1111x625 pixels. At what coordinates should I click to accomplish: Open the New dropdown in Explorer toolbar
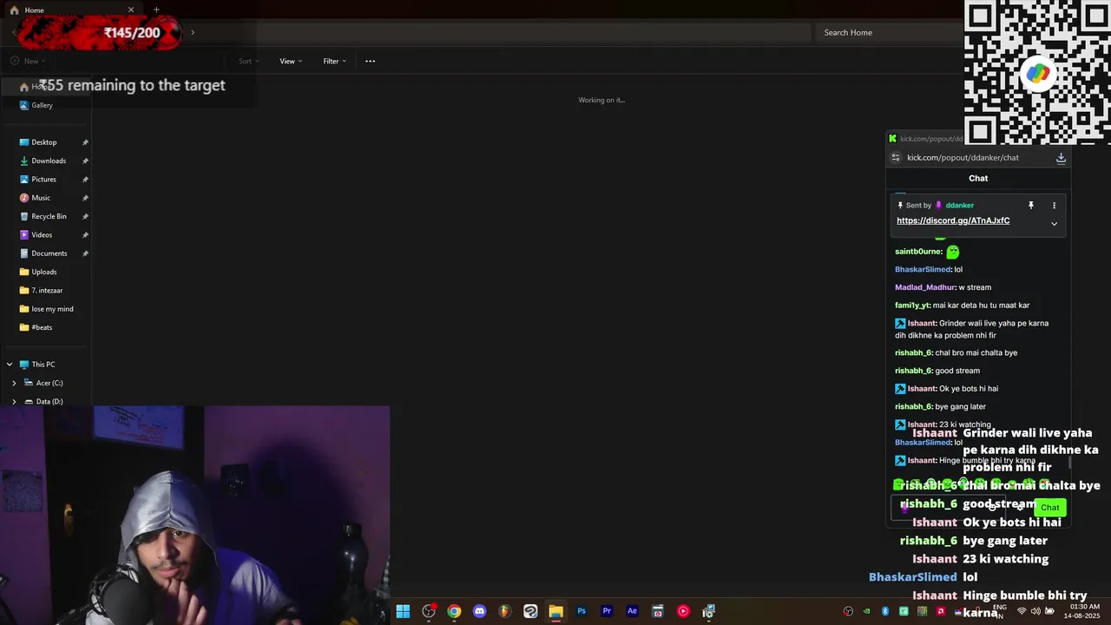pos(28,61)
